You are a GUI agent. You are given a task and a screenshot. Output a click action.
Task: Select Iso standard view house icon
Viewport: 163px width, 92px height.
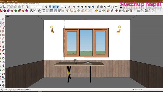tap(98, 7)
